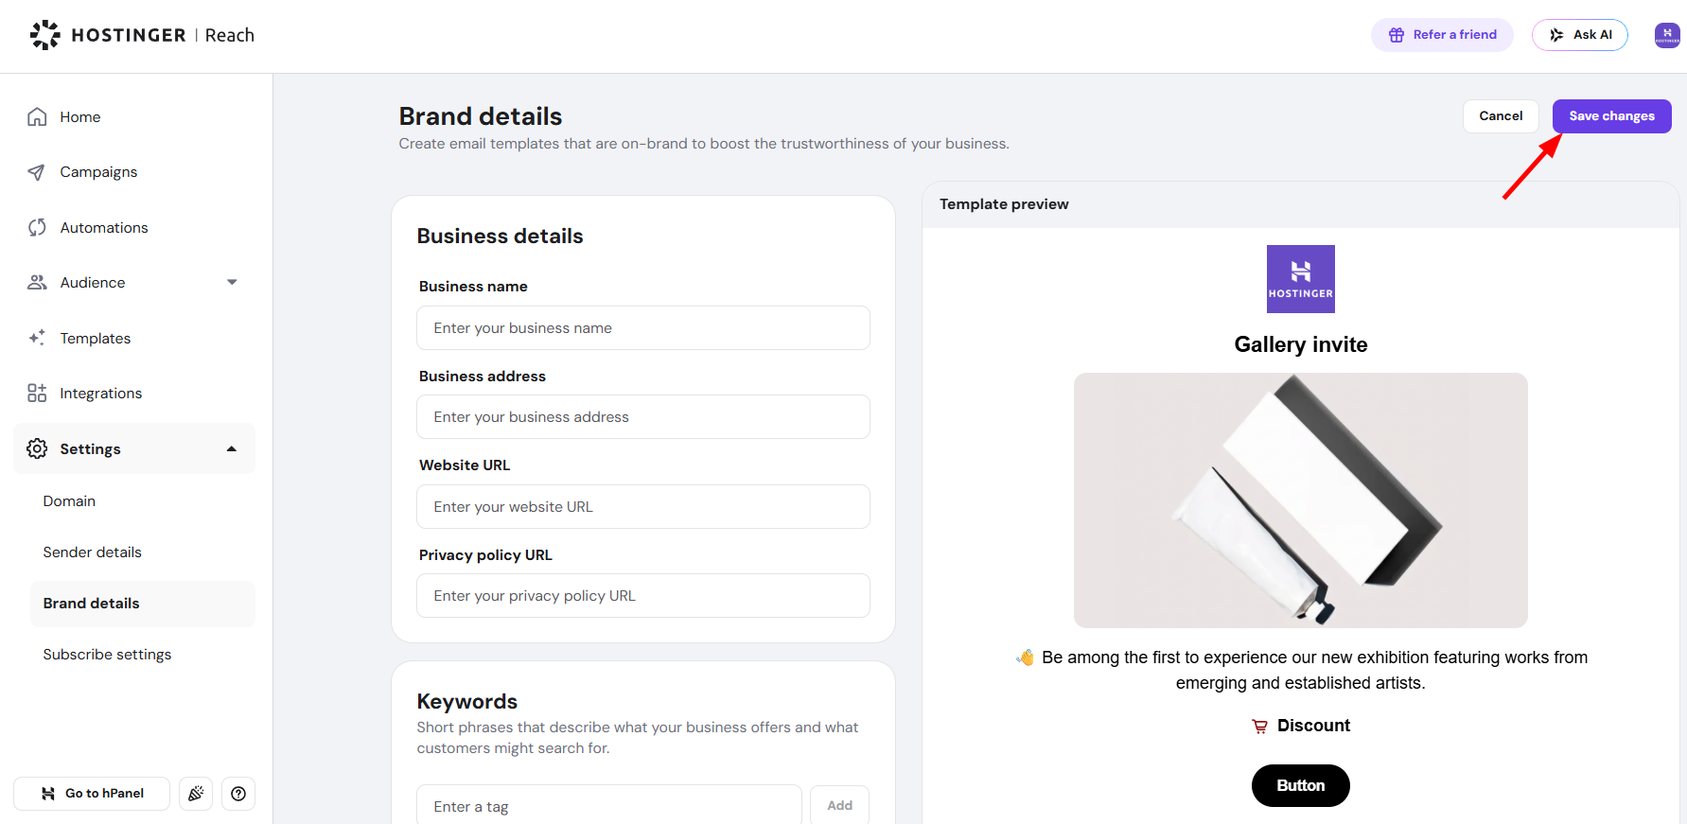Open the user profile avatar icon
1687x824 pixels.
[x=1666, y=35]
